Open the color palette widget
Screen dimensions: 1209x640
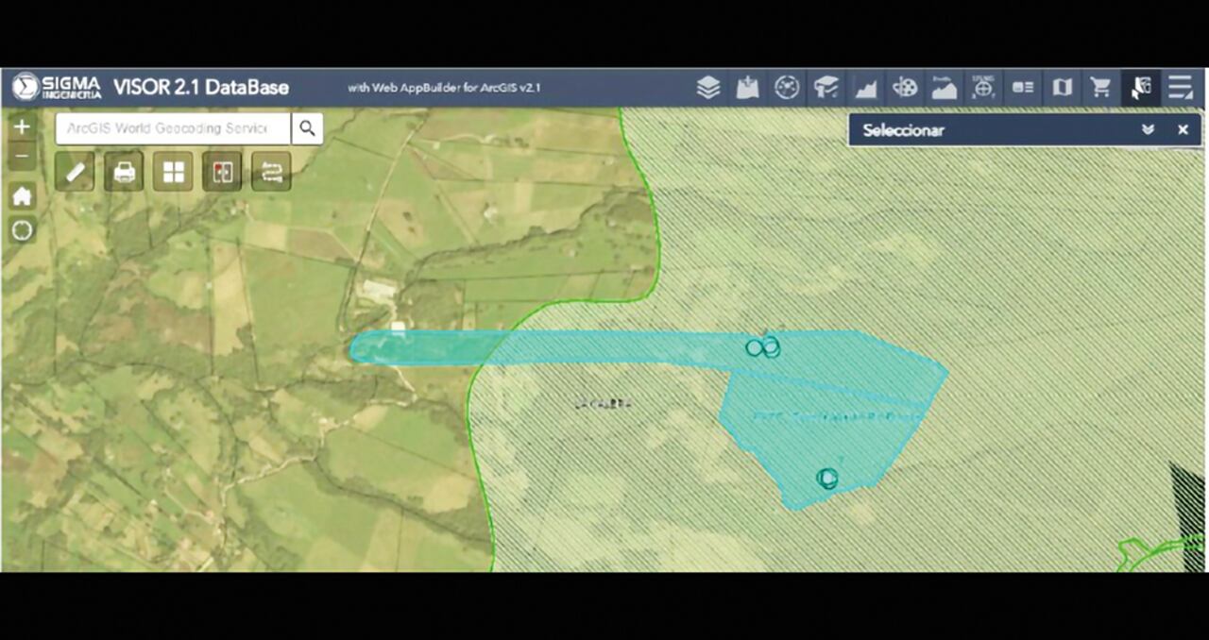[x=905, y=88]
